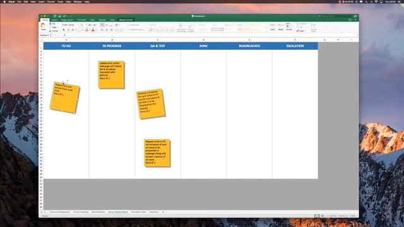Image resolution: width=404 pixels, height=227 pixels.
Task: Open the Merge & Center dropdown
Action: coord(145,30)
